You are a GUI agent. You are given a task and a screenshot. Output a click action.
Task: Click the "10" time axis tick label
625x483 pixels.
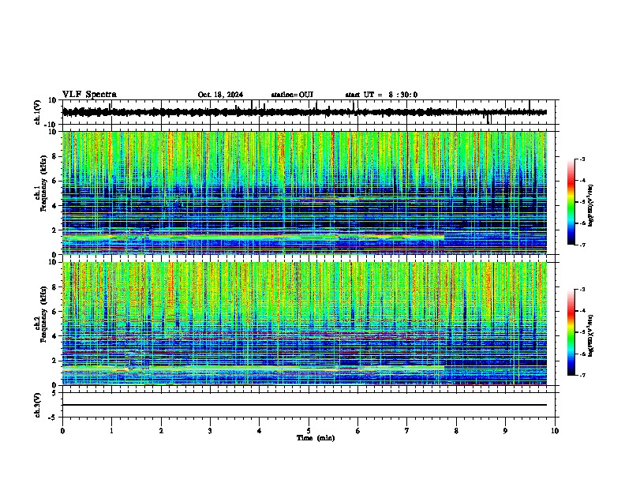click(x=555, y=431)
